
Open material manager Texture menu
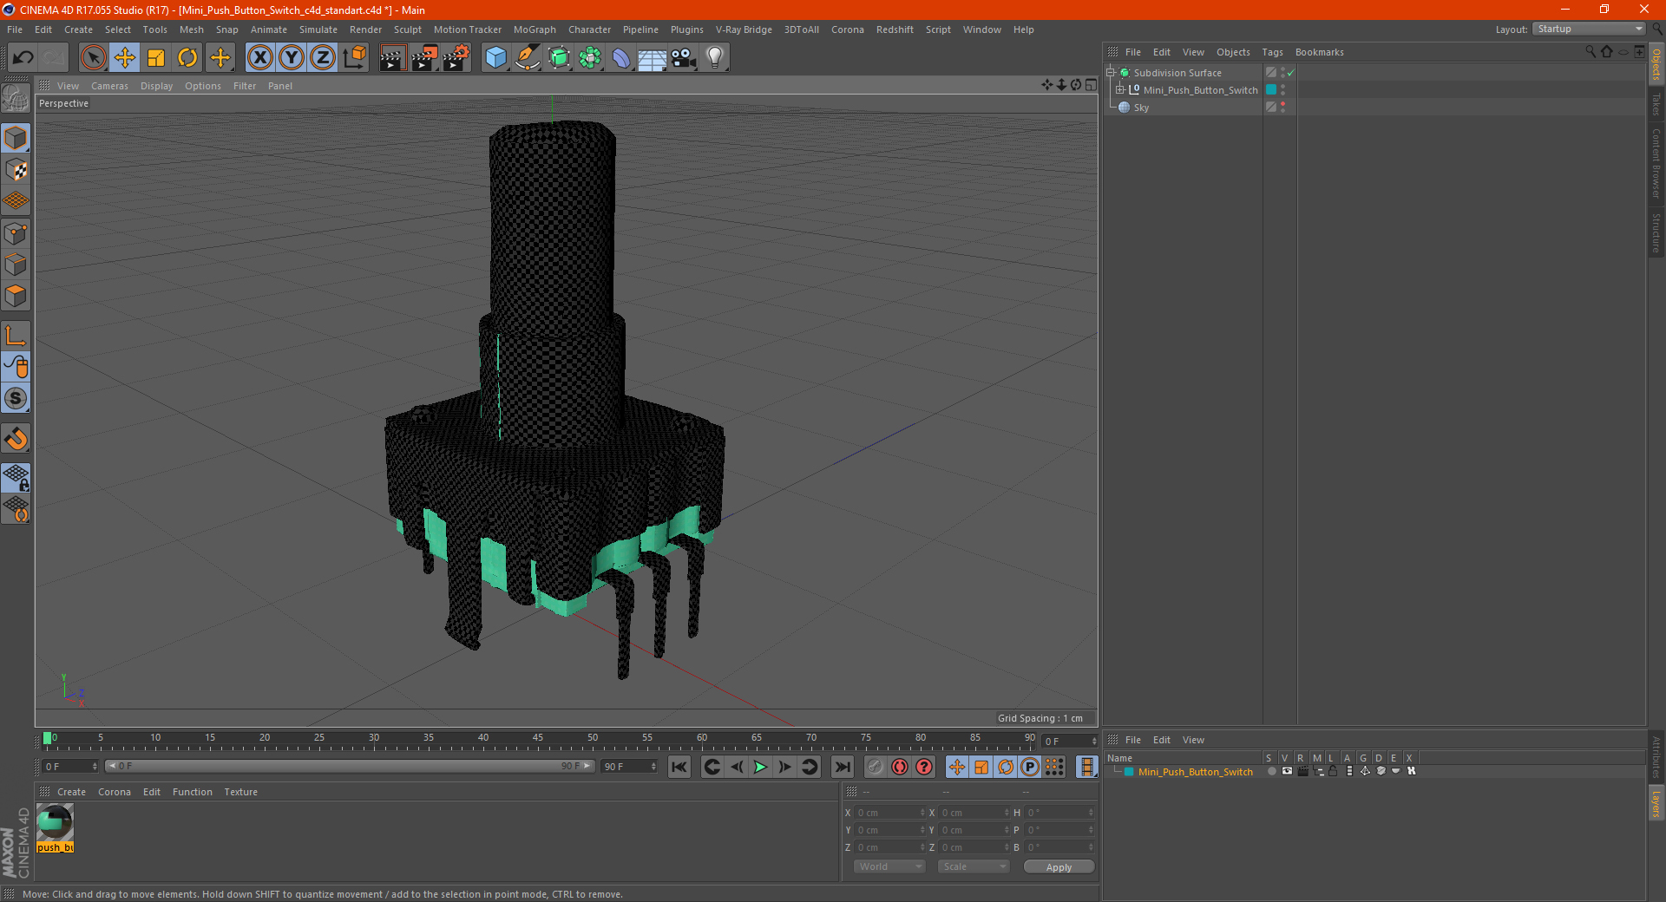tap(240, 792)
